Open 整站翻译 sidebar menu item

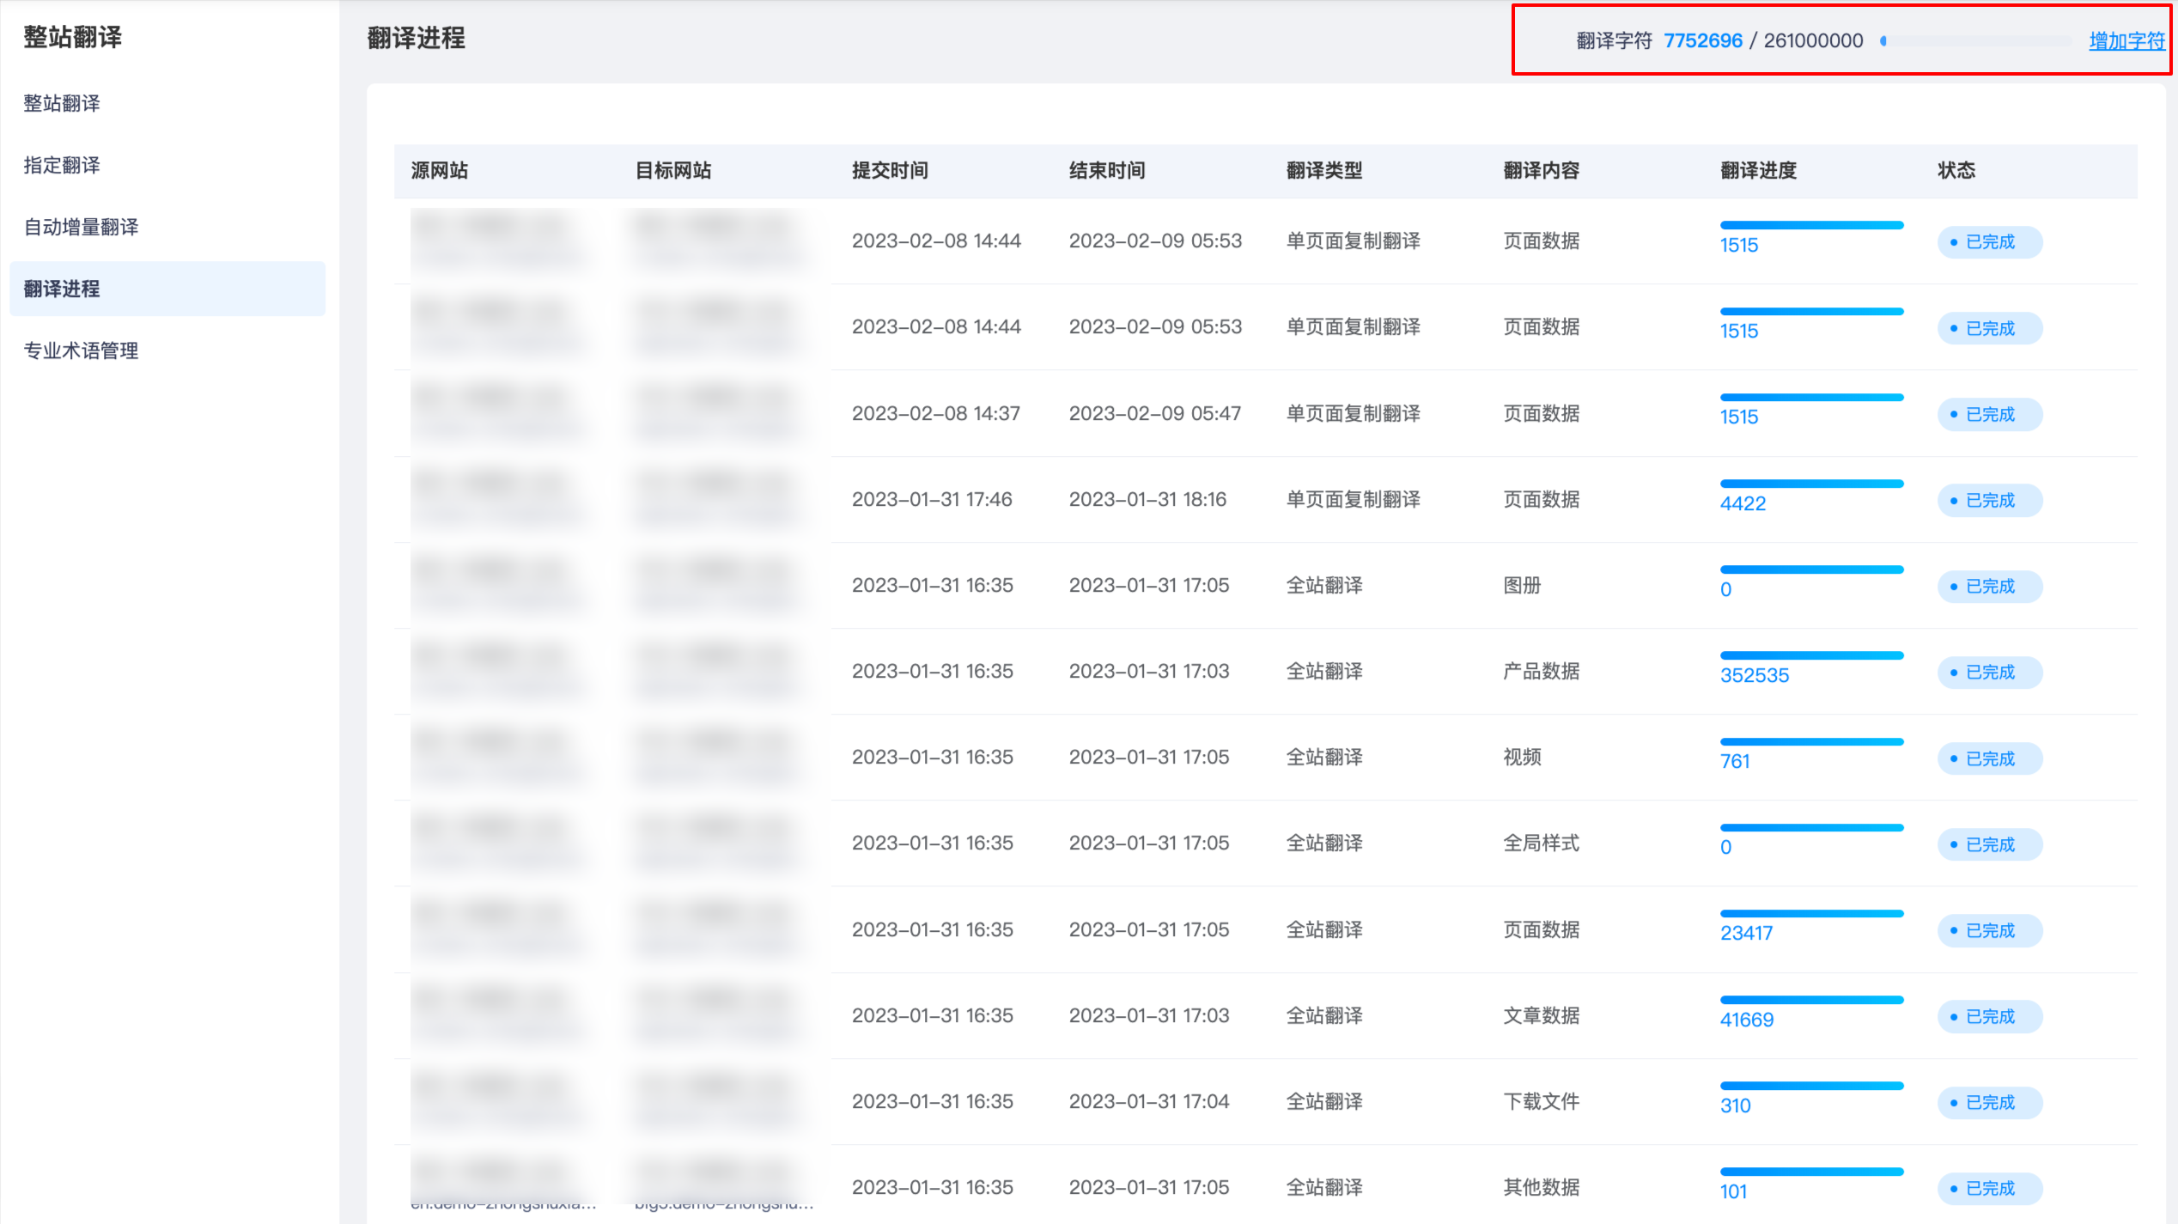62,103
